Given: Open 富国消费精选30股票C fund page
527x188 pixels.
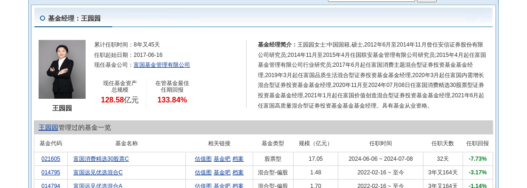Looking at the screenshot, I should tap(101, 159).
